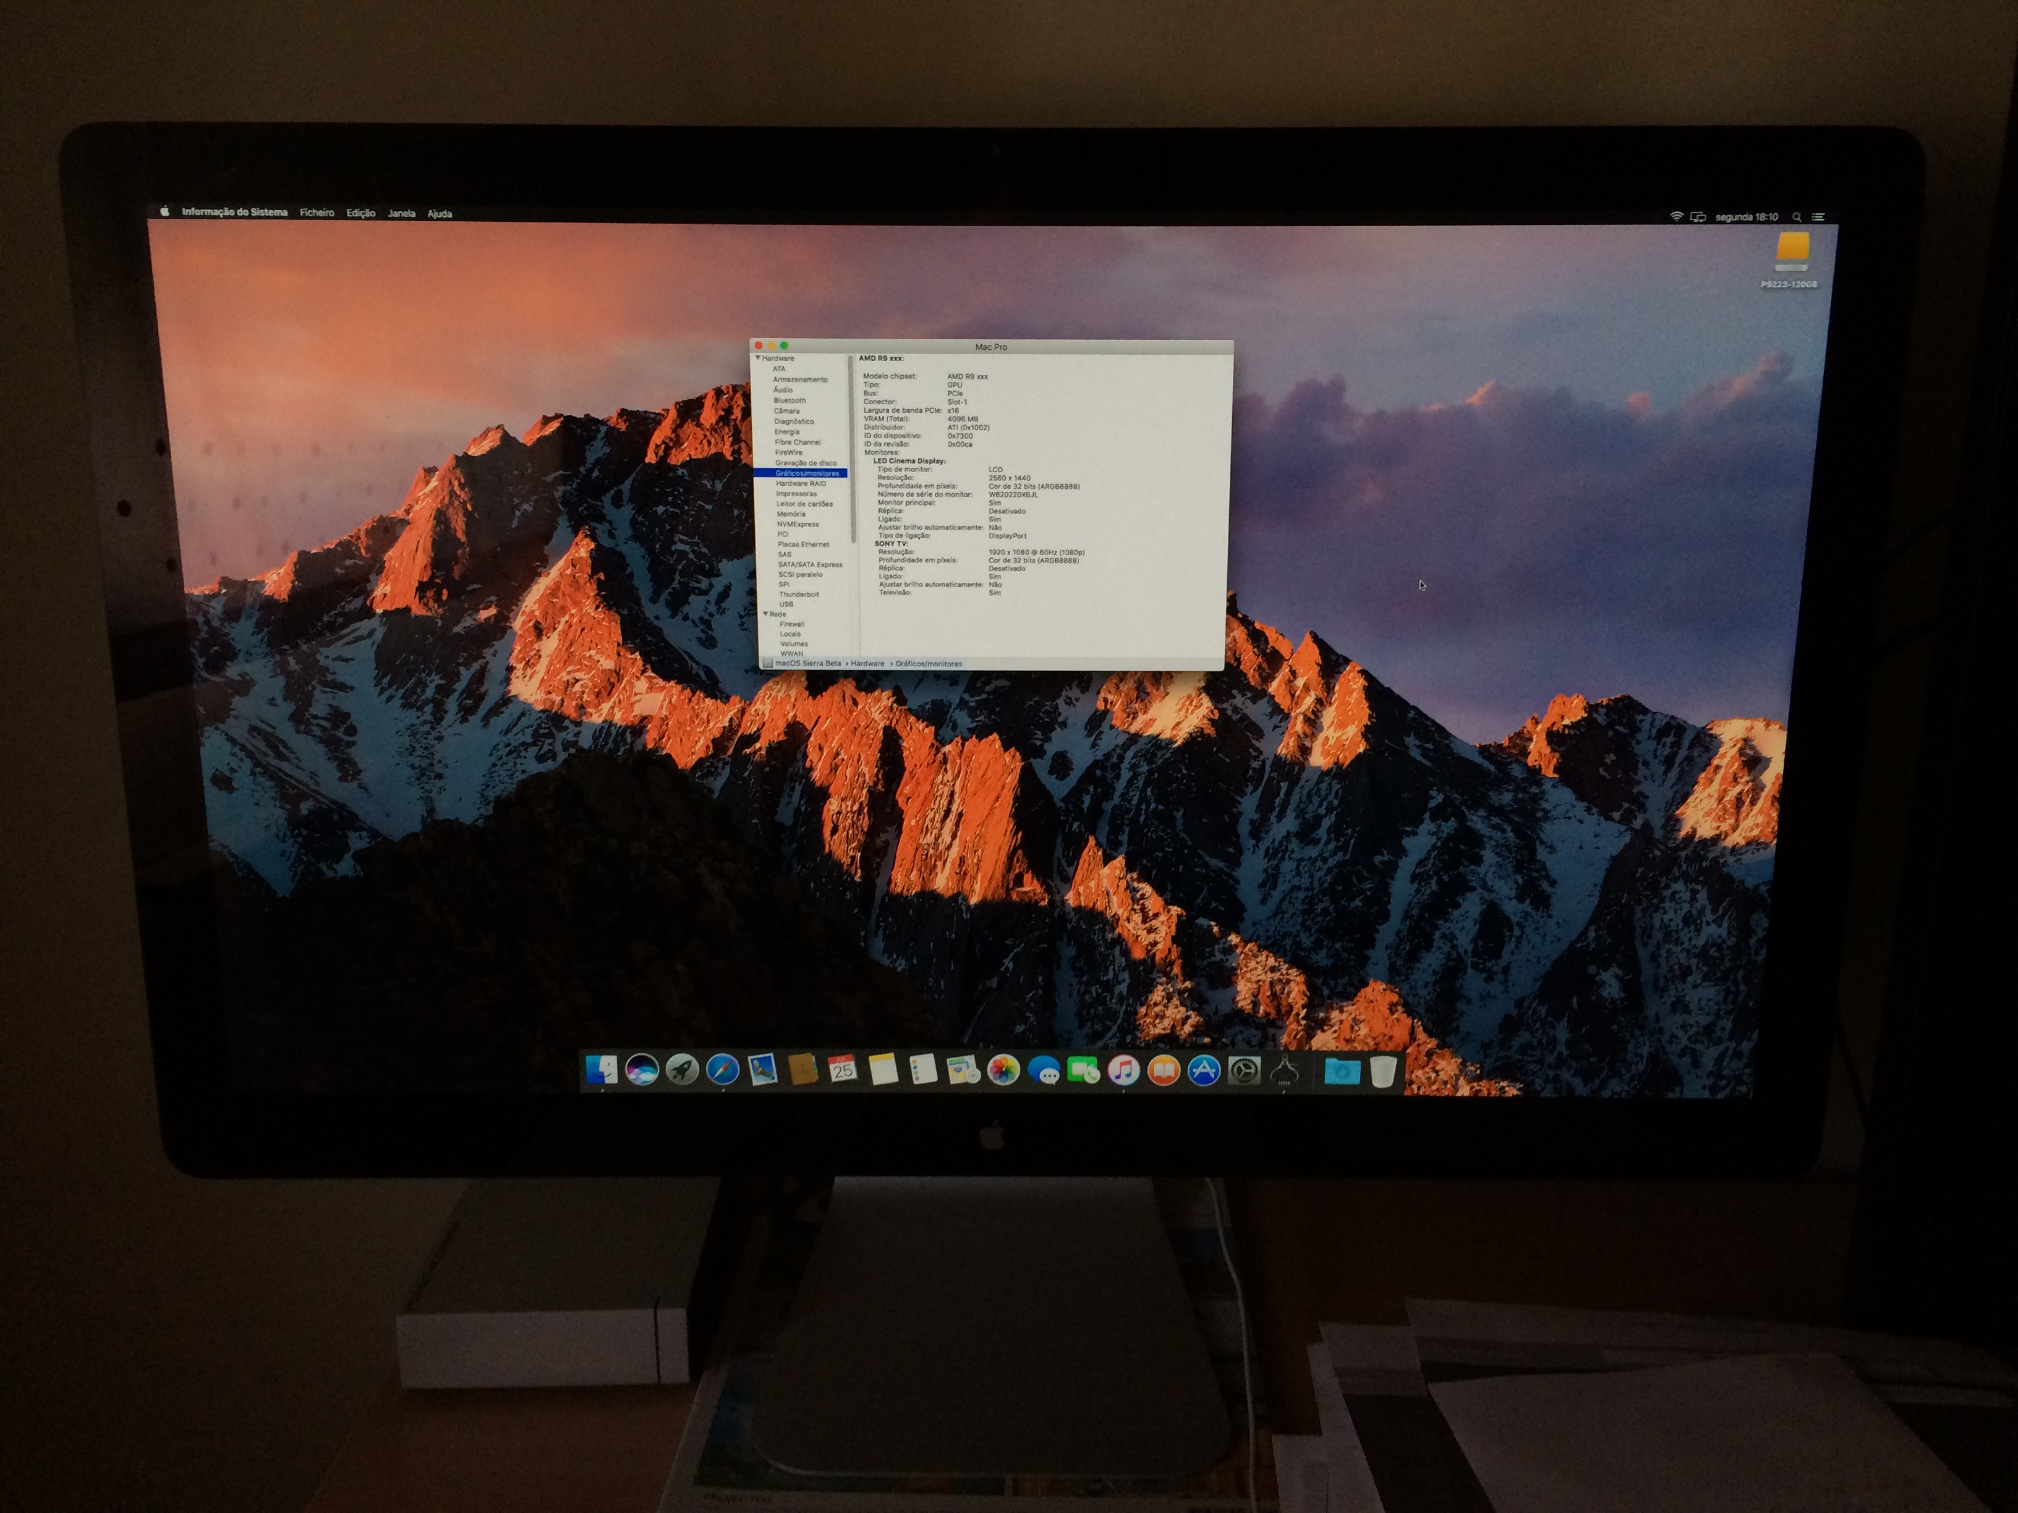
Task: Open Wi-Fi status menu
Action: pos(1676,216)
